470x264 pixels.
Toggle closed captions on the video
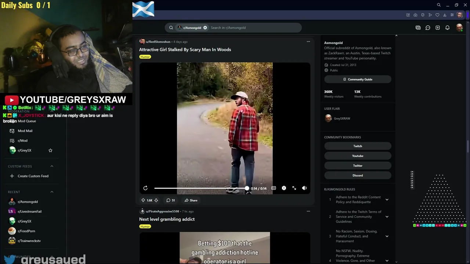(x=274, y=188)
